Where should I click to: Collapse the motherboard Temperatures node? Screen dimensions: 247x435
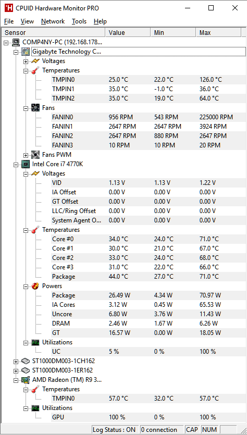(x=26, y=71)
